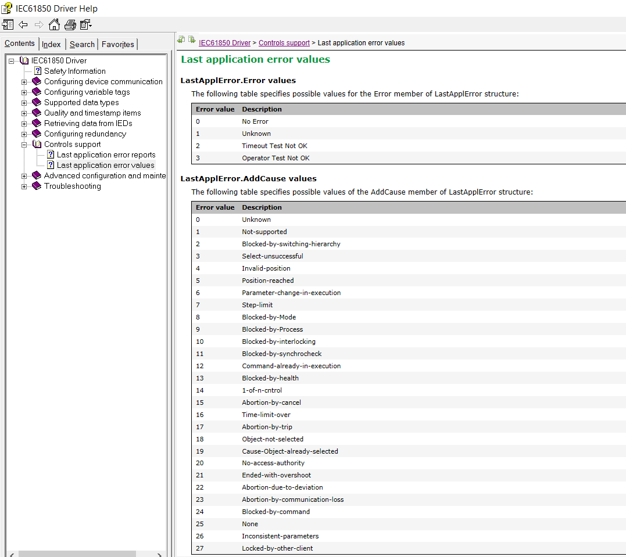The width and height of the screenshot is (626, 557).
Task: Follow the IEC61850 Driver breadcrumb link
Action: pos(224,43)
